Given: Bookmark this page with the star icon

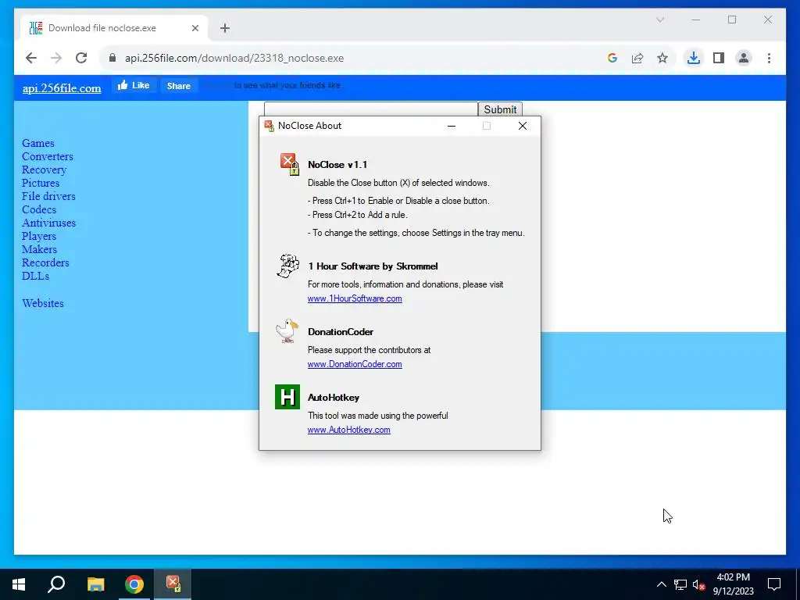Looking at the screenshot, I should point(662,58).
